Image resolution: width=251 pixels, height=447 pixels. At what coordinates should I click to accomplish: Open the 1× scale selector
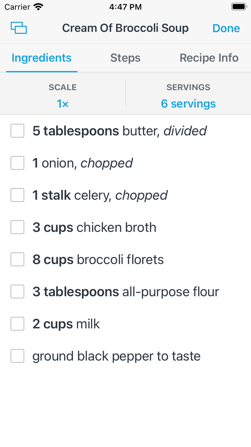(x=63, y=104)
